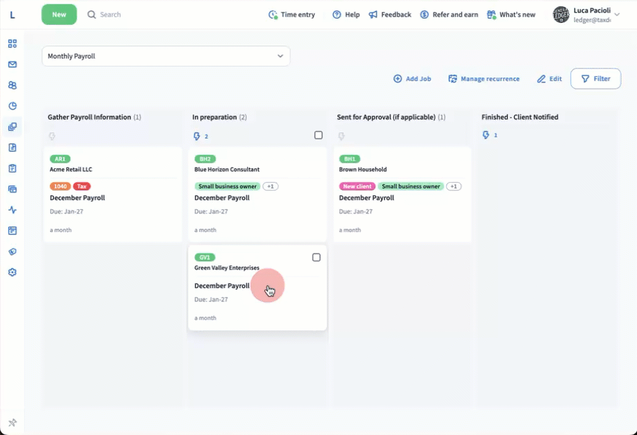Click the activity pulse icon in sidebar

click(x=12, y=210)
